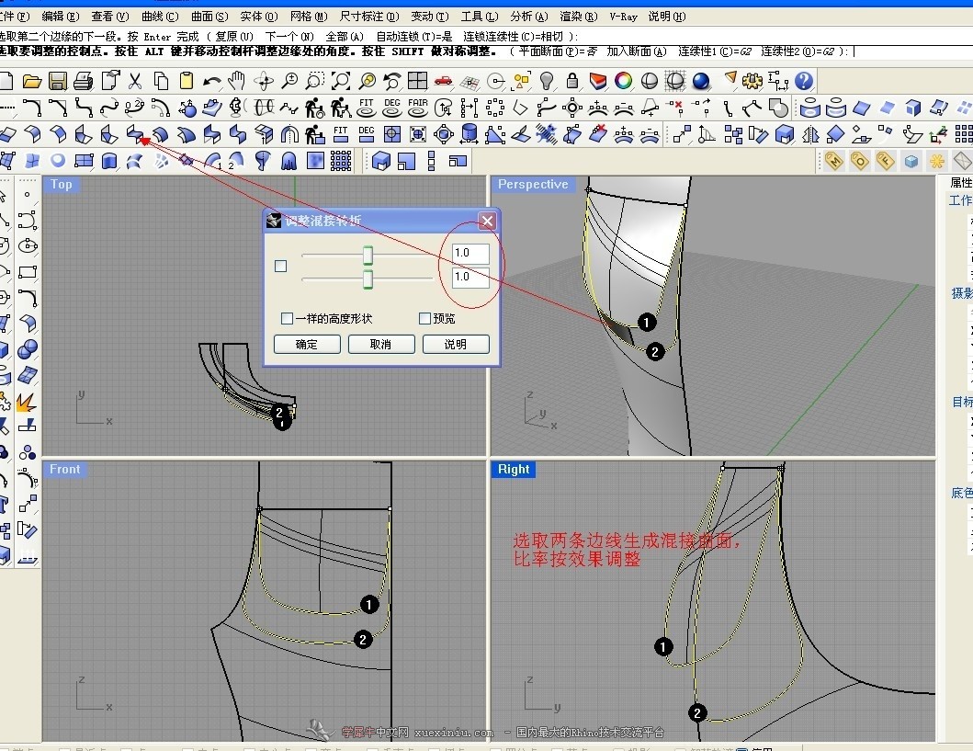Click the upper 1.0 value field
Screen dimensions: 973x751
470,253
